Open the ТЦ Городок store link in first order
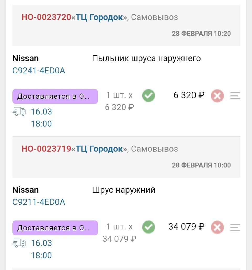This screenshot has height=270, width=252. point(98,17)
